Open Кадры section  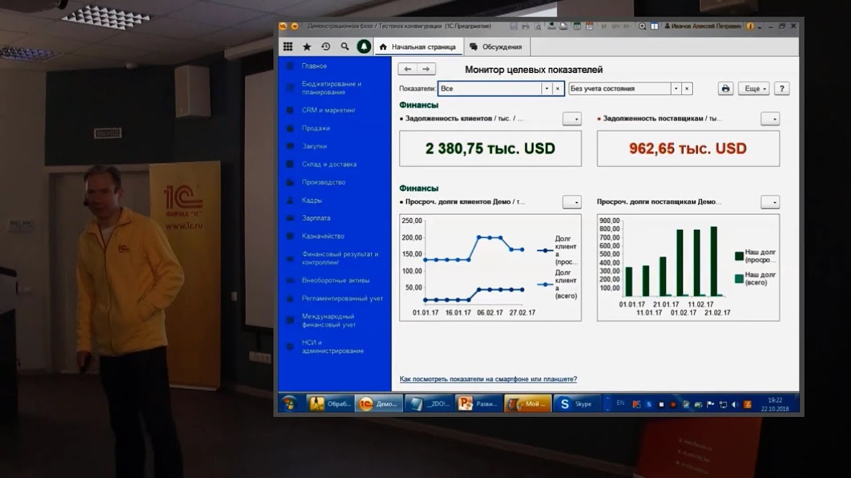coord(312,200)
